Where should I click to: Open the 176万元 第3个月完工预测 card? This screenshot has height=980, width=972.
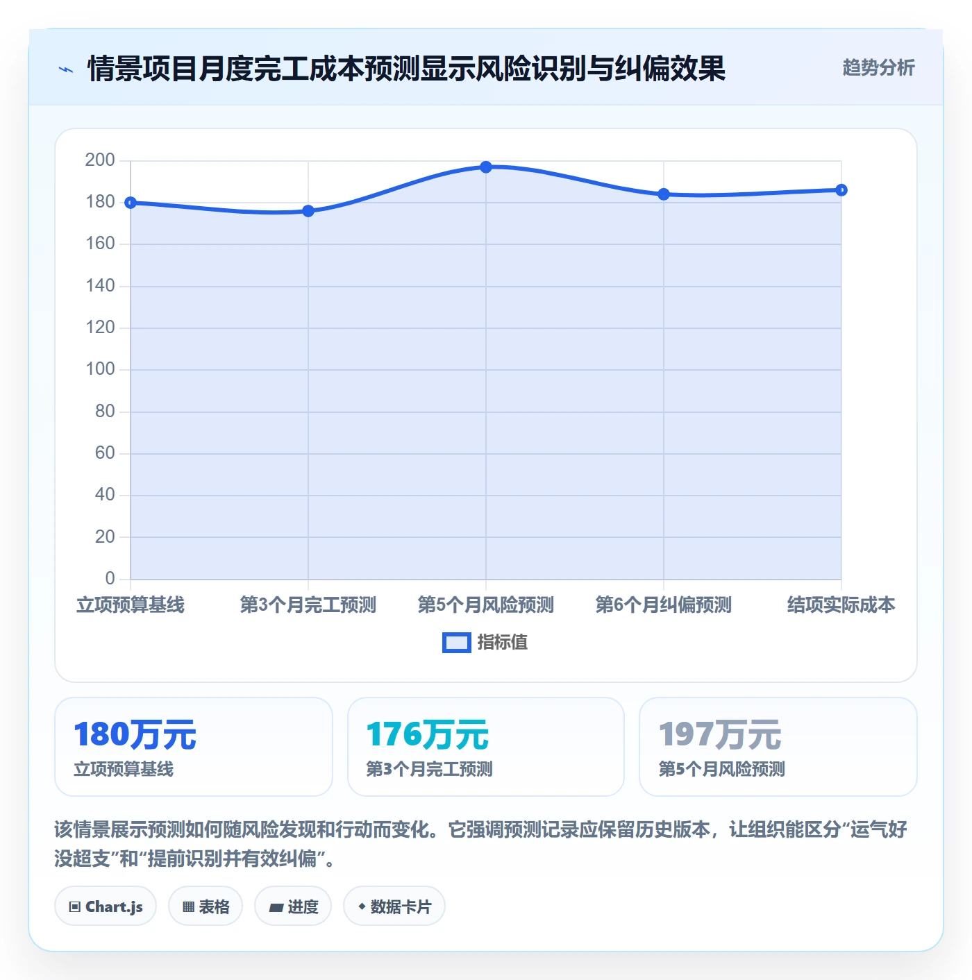point(486,747)
